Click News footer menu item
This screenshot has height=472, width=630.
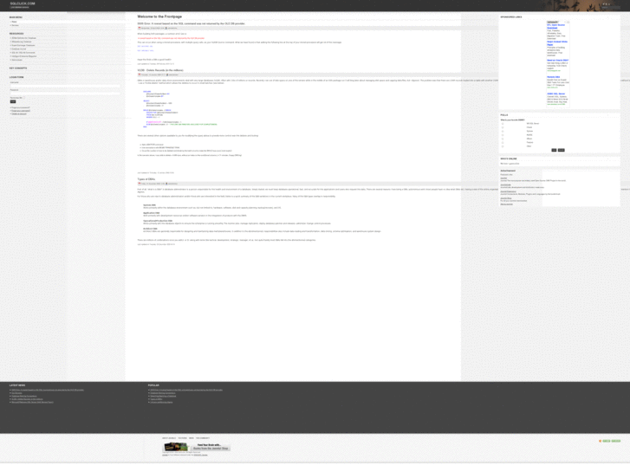(x=192, y=438)
